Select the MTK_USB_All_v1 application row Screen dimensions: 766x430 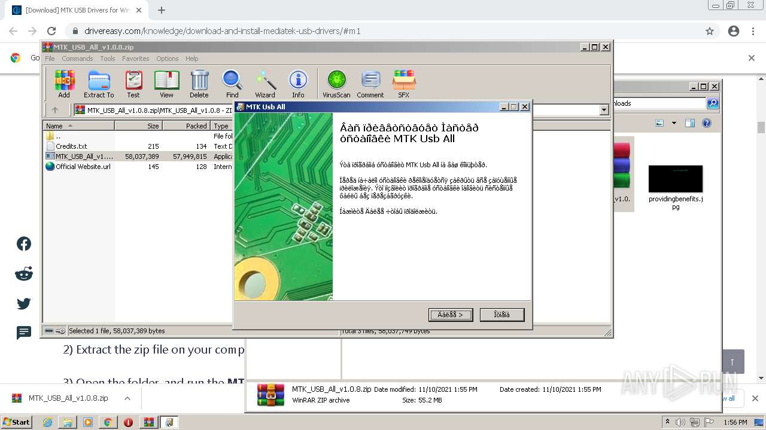(x=138, y=156)
